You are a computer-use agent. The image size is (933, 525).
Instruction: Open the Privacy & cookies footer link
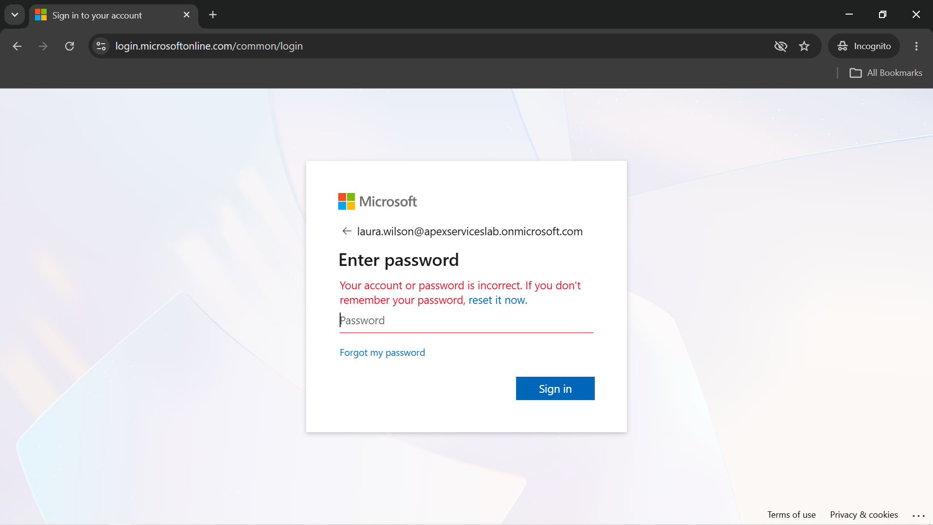click(864, 515)
